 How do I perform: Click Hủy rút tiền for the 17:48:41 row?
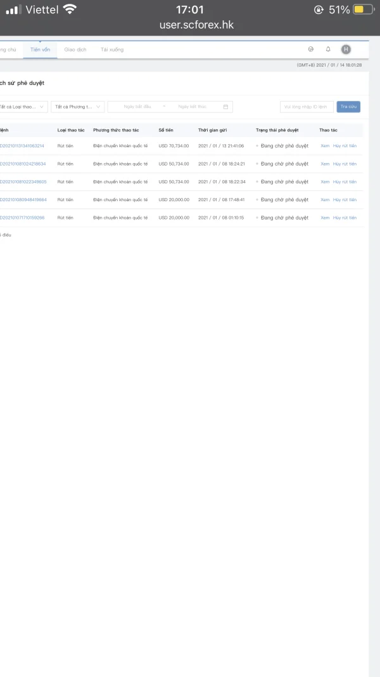point(345,200)
